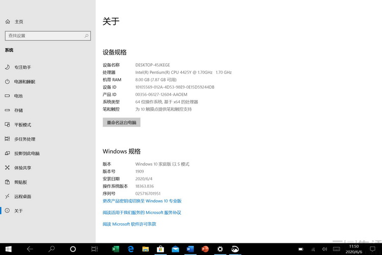Open touch keyboard icon in tray
Viewport: 382px width, 255px height.
pyautogui.click(x=337, y=249)
